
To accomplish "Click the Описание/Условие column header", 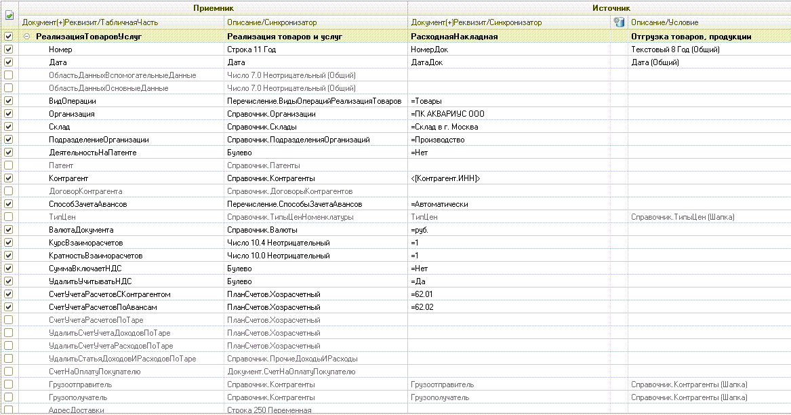I will (709, 22).
